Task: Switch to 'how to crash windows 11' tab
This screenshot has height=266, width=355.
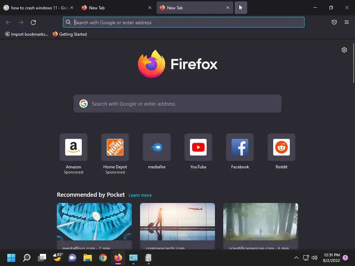Action: 36,8
